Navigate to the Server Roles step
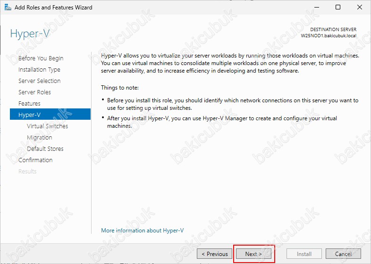This screenshot has height=264, width=371. (34, 92)
